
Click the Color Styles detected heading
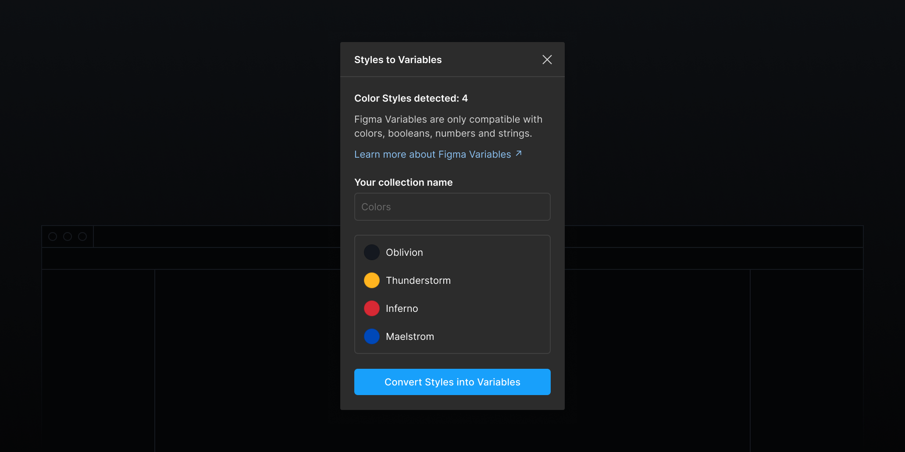[x=411, y=99]
